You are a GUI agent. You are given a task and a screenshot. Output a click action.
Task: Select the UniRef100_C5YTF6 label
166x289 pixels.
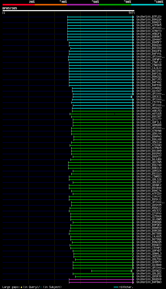[149, 102]
